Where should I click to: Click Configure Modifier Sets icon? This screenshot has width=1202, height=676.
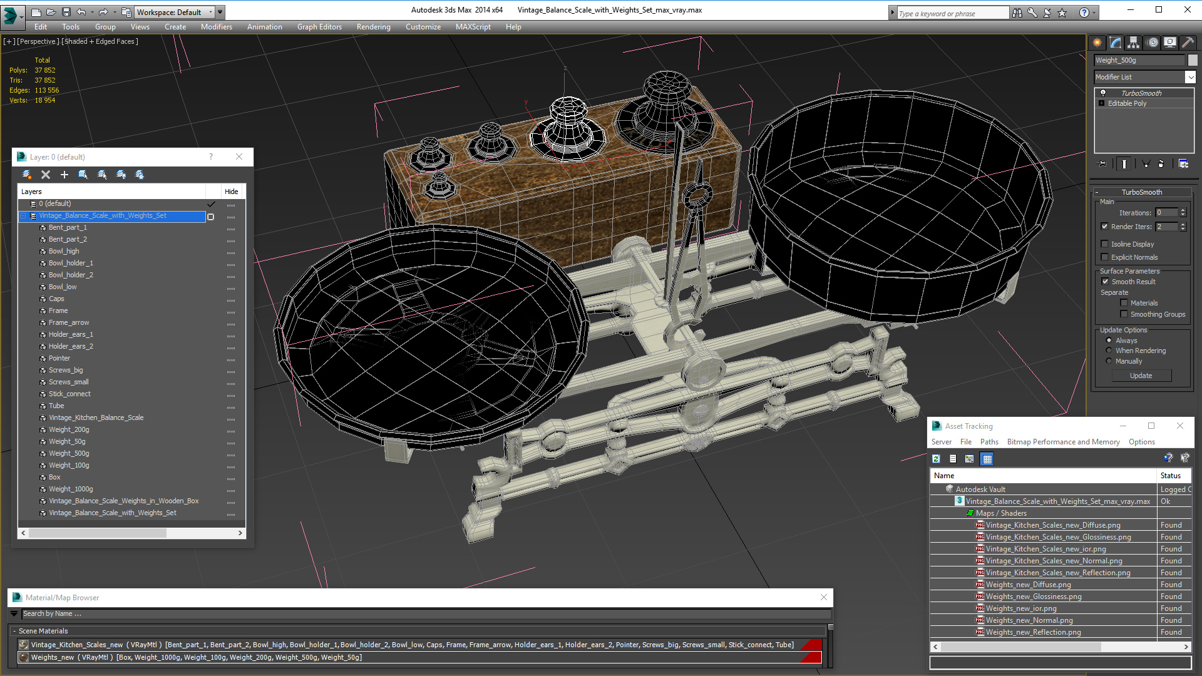pos(1183,164)
